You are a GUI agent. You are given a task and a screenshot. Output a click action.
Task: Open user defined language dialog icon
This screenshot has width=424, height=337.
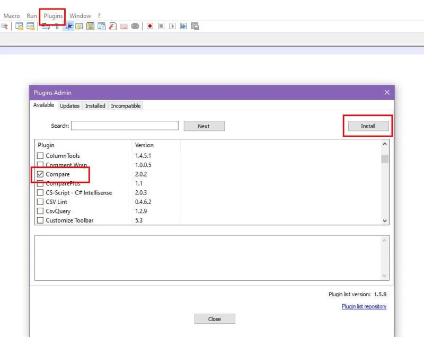pos(79,26)
